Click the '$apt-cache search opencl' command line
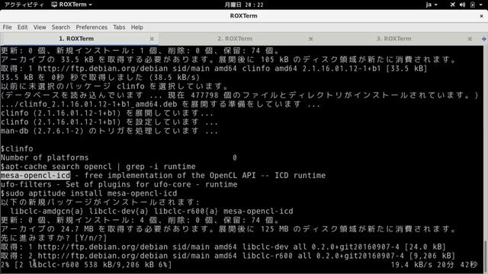Viewport: 488px width, 274px height. 98,167
